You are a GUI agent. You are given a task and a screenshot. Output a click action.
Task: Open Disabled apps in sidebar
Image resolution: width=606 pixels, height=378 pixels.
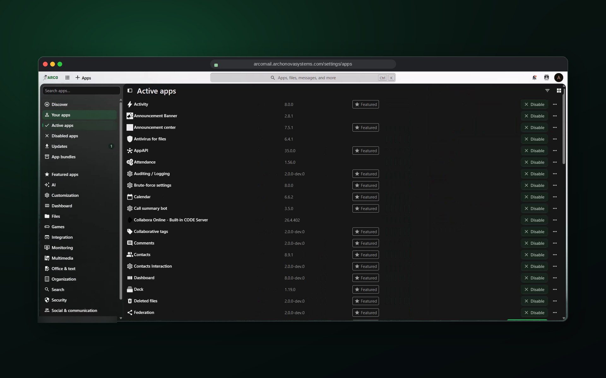(80, 136)
